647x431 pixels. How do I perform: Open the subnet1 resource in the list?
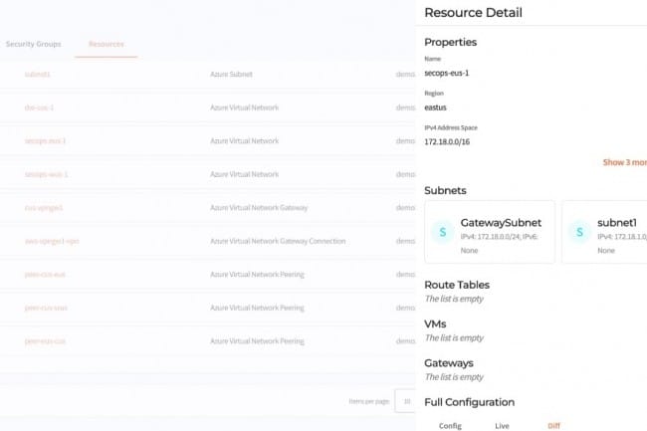[x=37, y=74]
